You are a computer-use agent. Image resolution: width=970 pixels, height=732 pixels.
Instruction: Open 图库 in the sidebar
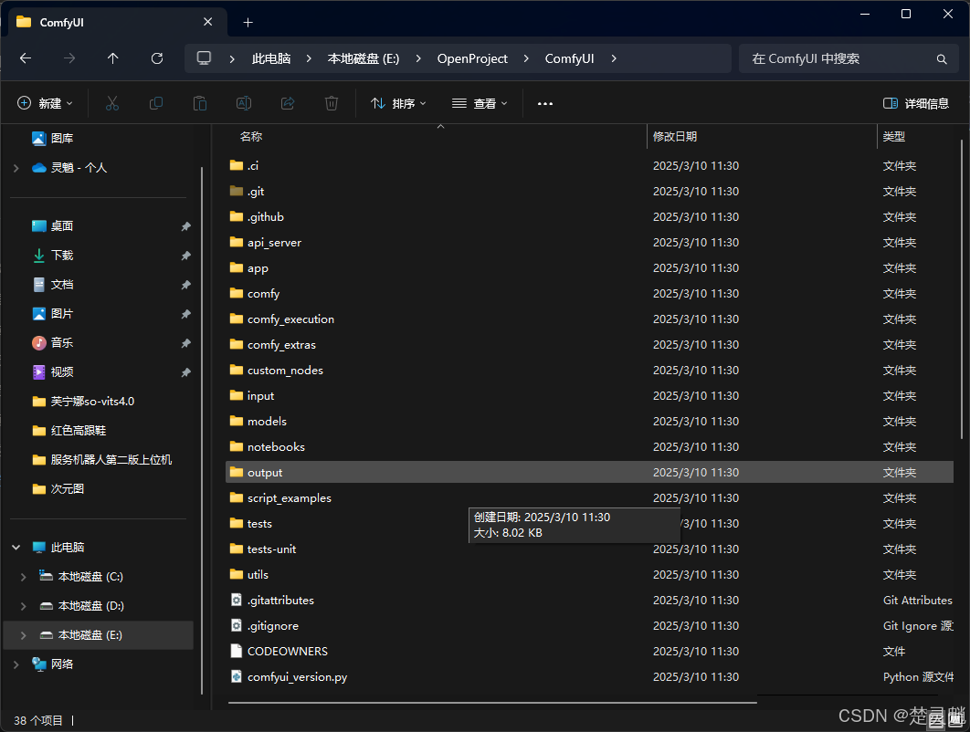(53, 139)
